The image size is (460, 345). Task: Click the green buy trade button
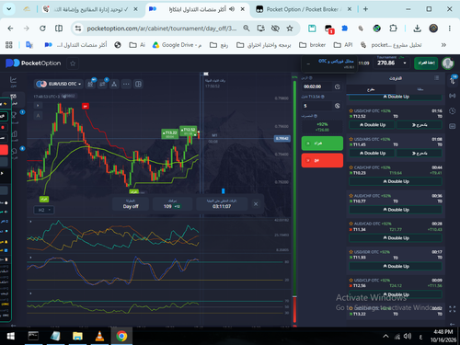point(322,144)
